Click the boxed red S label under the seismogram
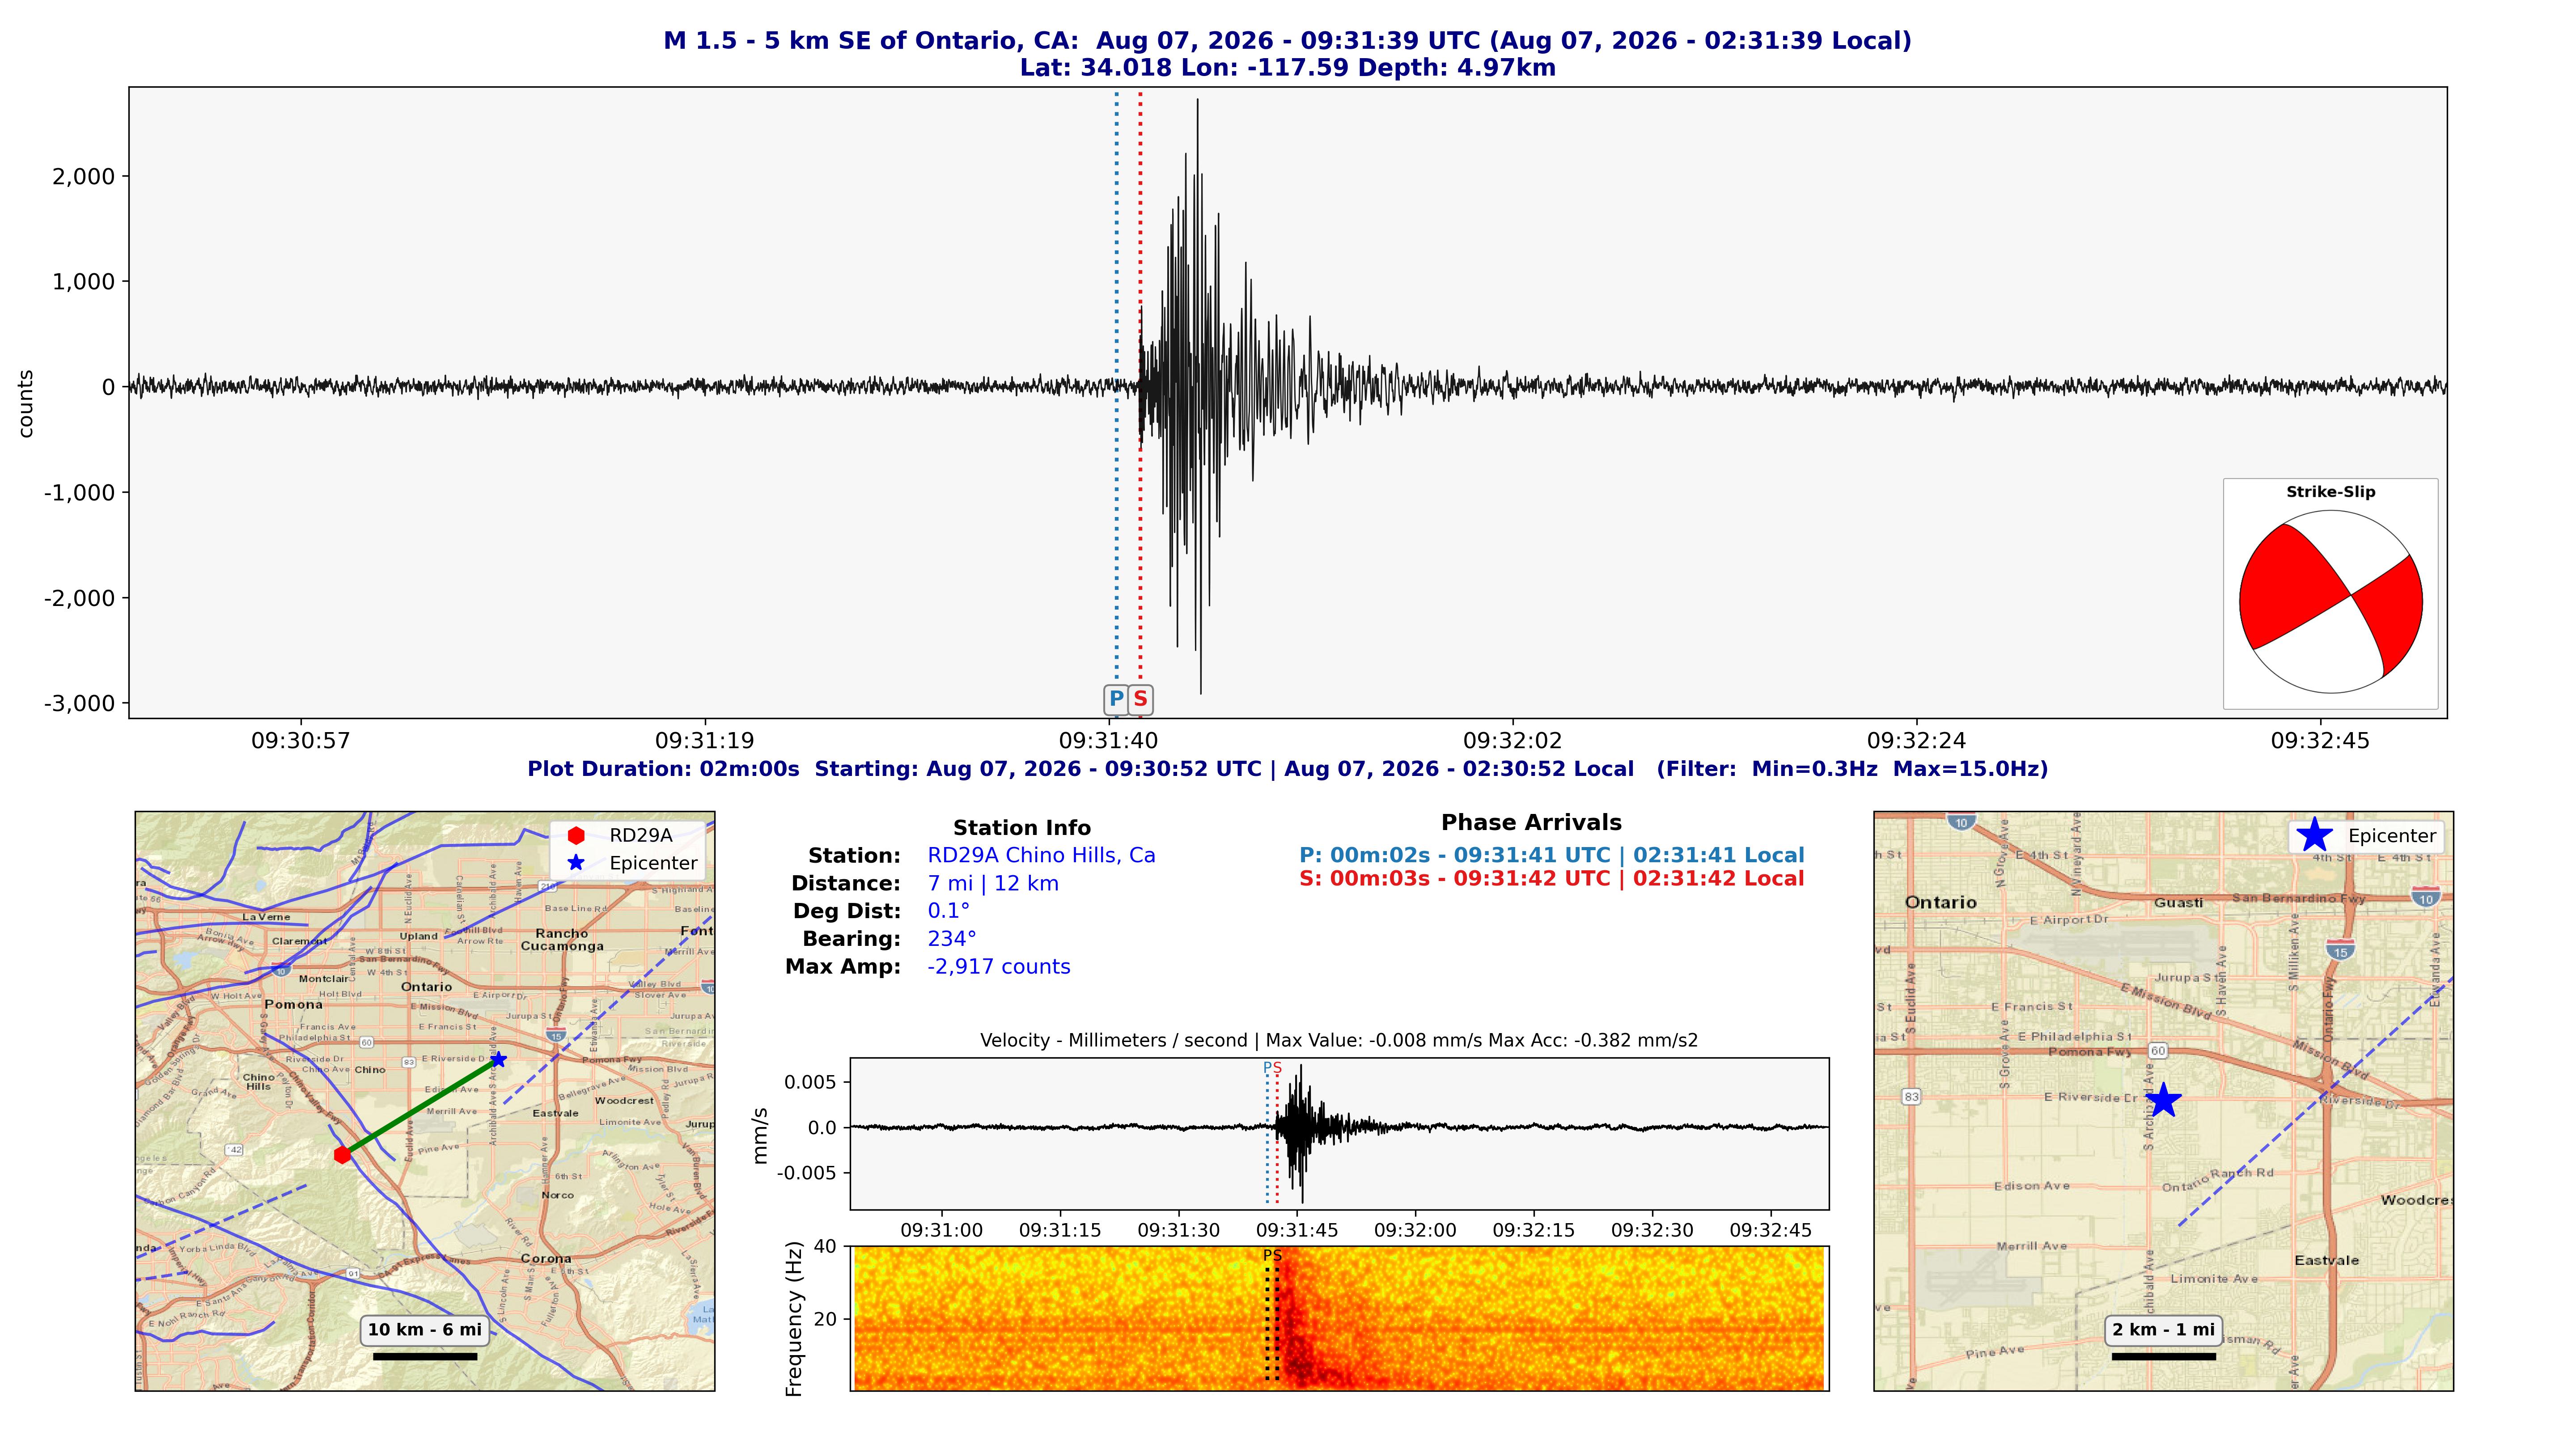2576x1449 pixels. 1140,699
